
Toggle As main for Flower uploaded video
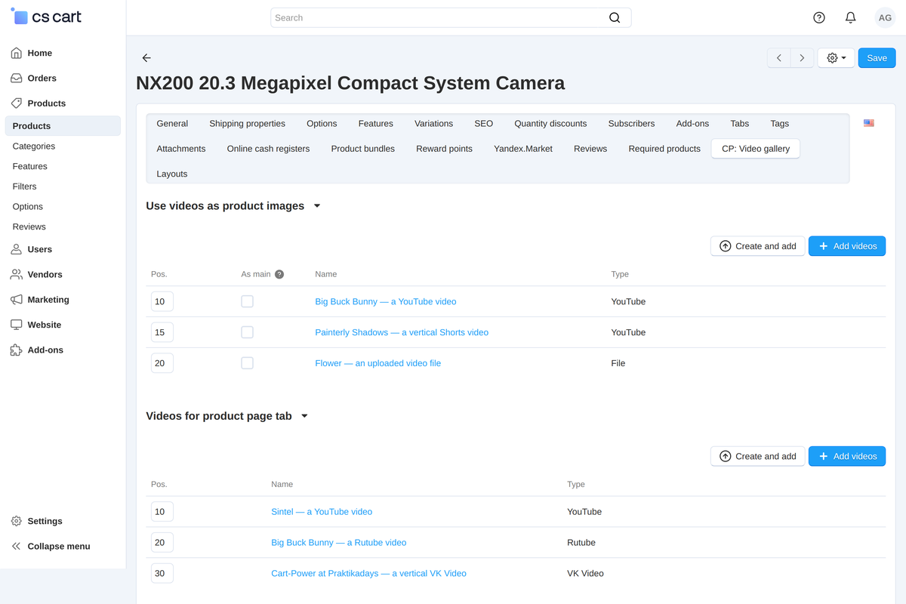pyautogui.click(x=247, y=363)
